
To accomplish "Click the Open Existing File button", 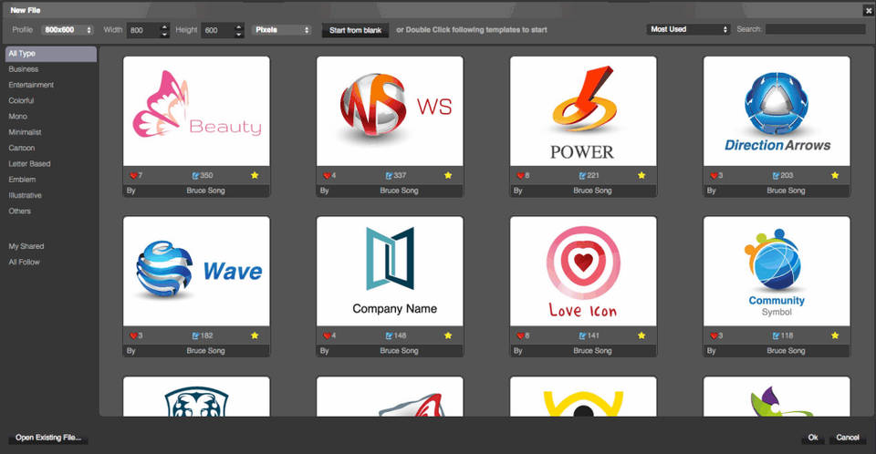I will 48,439.
